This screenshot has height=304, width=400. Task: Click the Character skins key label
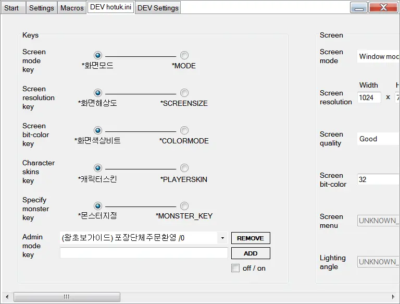(38, 172)
